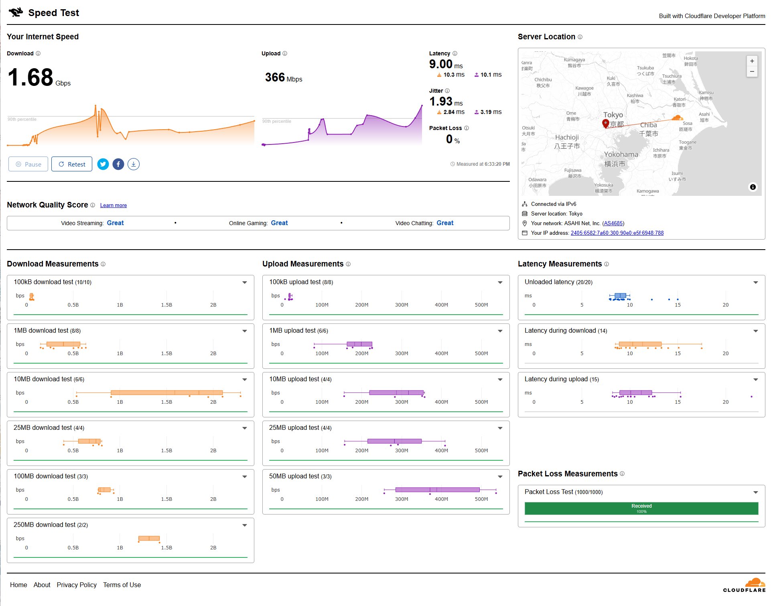Expand the 10MB upload test panel
This screenshot has width=771, height=606.
click(500, 380)
